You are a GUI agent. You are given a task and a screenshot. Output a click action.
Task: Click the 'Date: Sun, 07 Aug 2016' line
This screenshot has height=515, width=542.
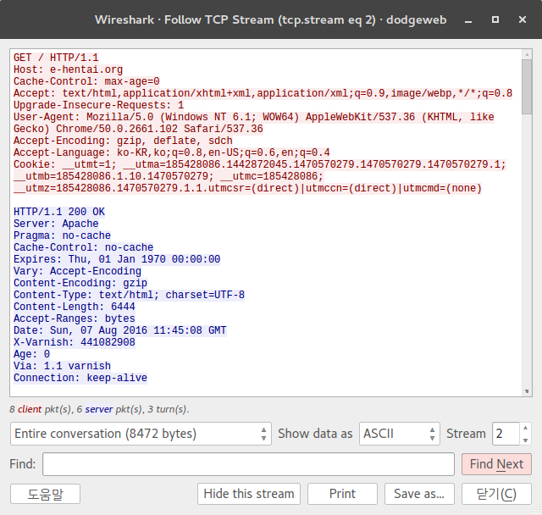pos(120,330)
